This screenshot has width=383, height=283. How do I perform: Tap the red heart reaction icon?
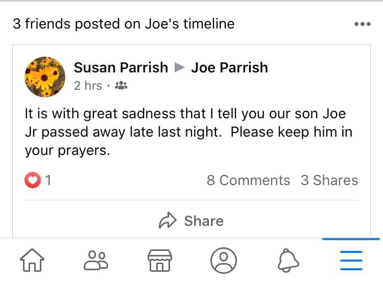coord(33,180)
